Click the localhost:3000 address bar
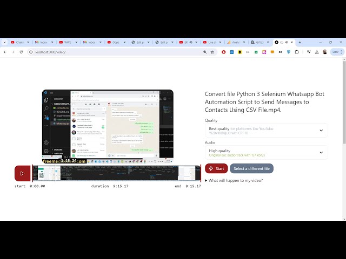This screenshot has width=346, height=259. click(x=108, y=52)
